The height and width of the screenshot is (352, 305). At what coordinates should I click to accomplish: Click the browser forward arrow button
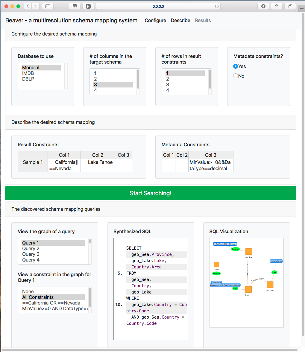click(x=35, y=6)
